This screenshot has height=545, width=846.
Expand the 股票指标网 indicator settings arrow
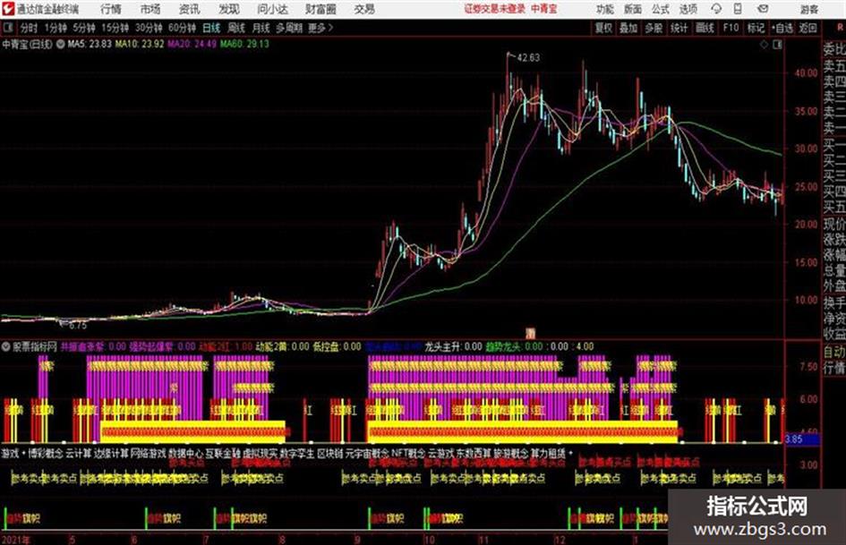pos(6,346)
